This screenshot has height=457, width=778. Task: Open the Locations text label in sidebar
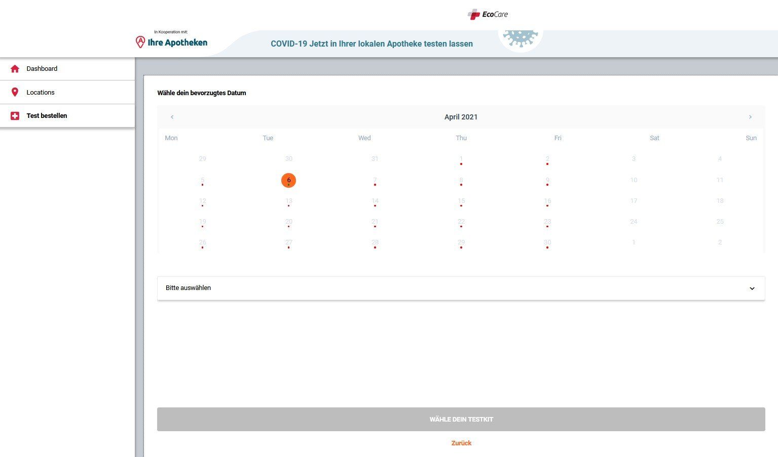pos(41,93)
